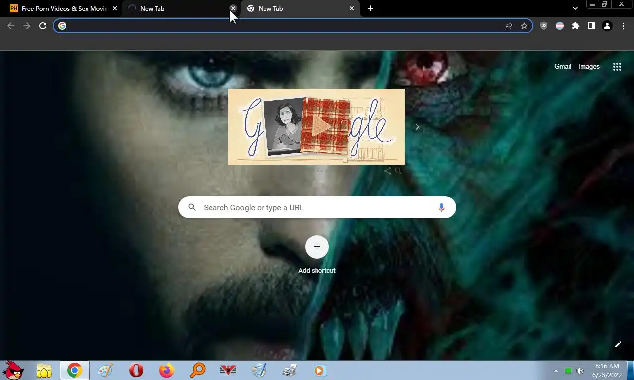
Task: Click the browser Back arrow
Action: point(11,26)
